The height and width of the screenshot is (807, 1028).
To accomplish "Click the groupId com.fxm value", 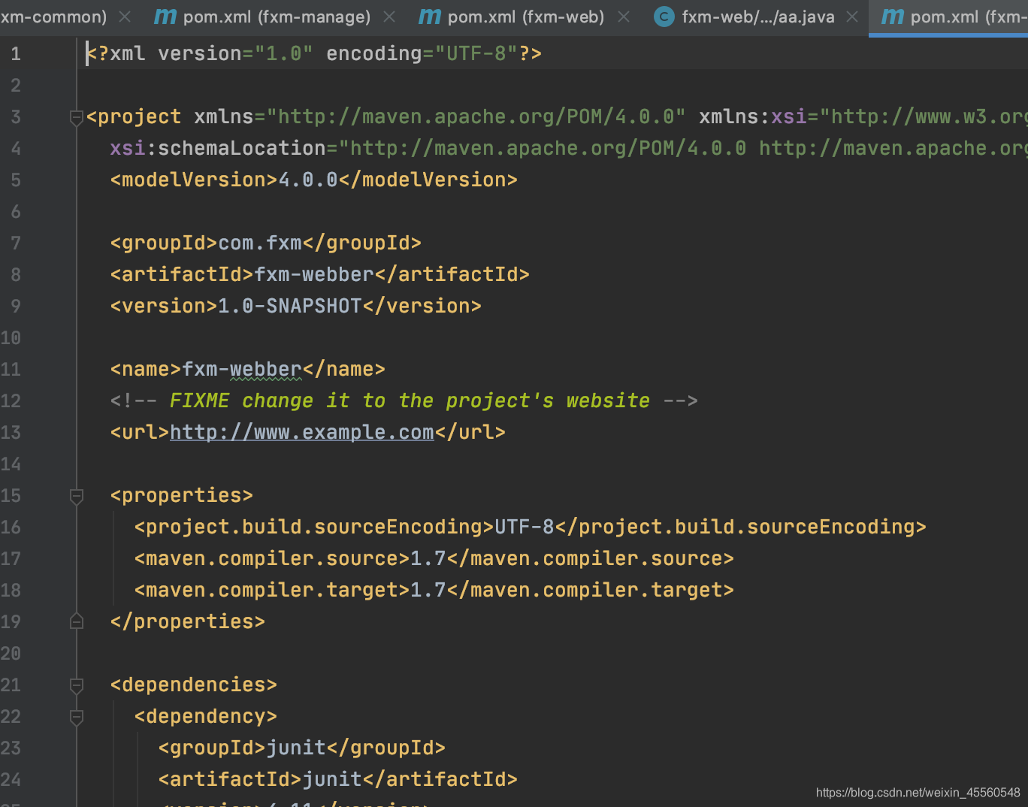I will click(260, 243).
